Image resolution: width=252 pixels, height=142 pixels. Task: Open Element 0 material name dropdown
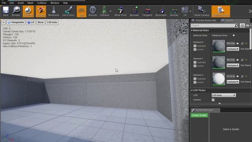pyautogui.click(x=231, y=43)
